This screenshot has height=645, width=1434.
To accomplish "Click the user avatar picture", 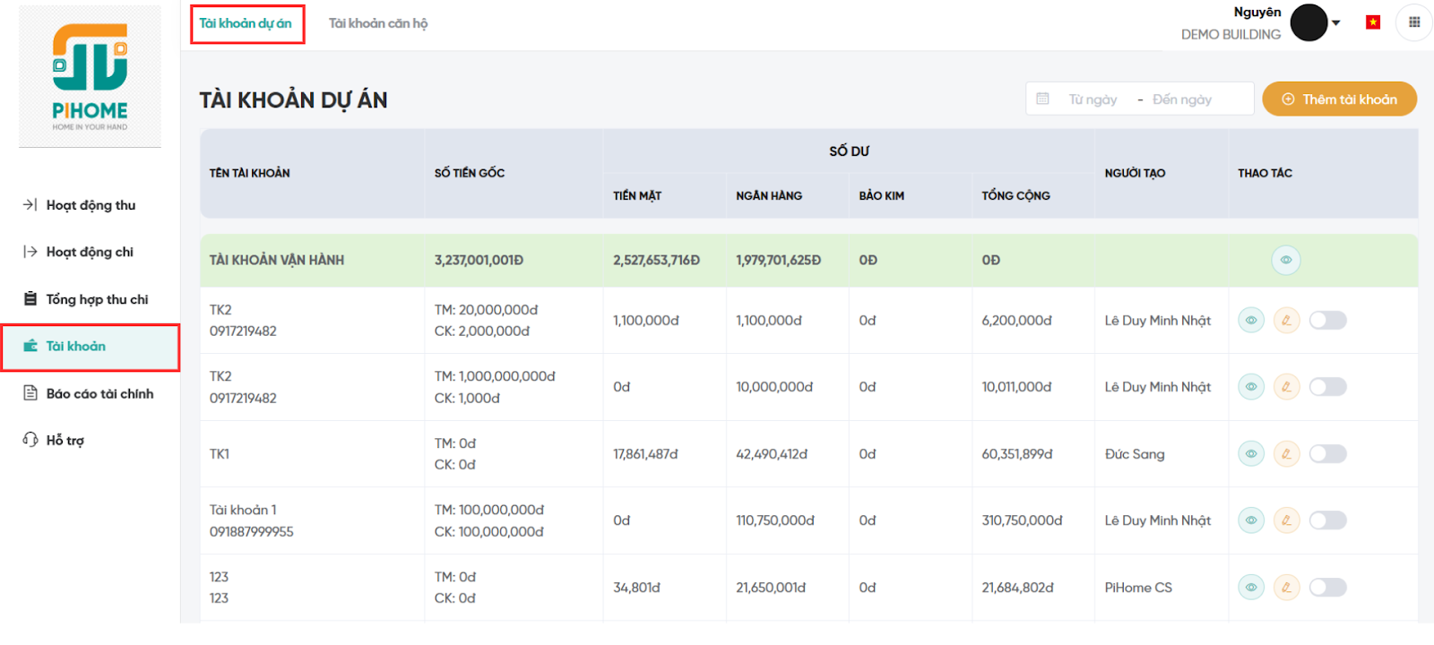I will 1308,22.
